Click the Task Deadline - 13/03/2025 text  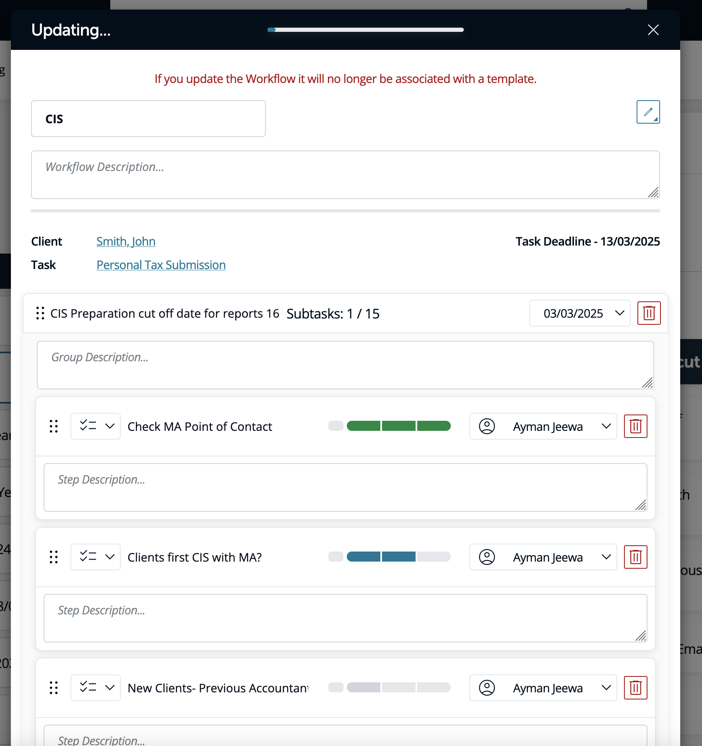[588, 241]
